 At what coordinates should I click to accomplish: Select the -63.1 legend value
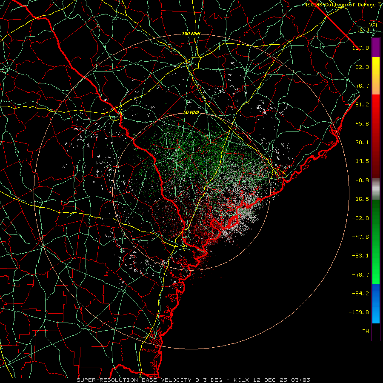pos(360,256)
